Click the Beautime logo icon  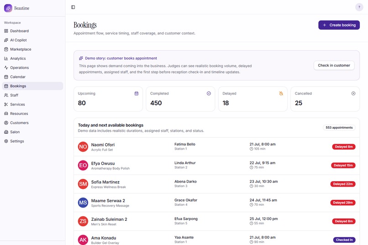click(8, 8)
